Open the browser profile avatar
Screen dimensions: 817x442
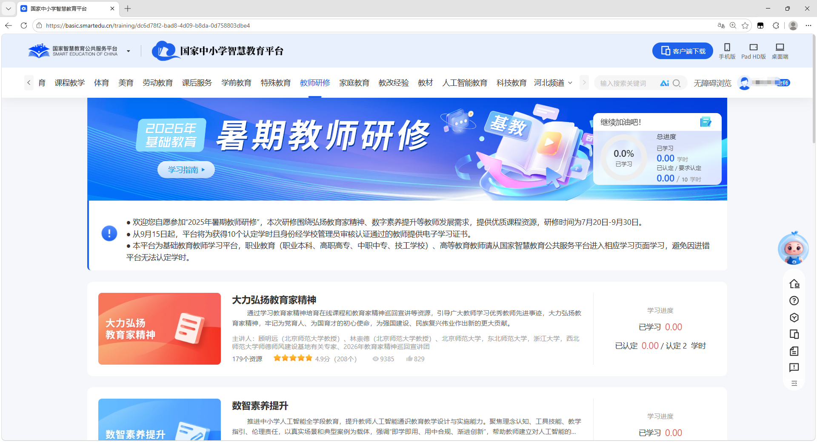(793, 25)
